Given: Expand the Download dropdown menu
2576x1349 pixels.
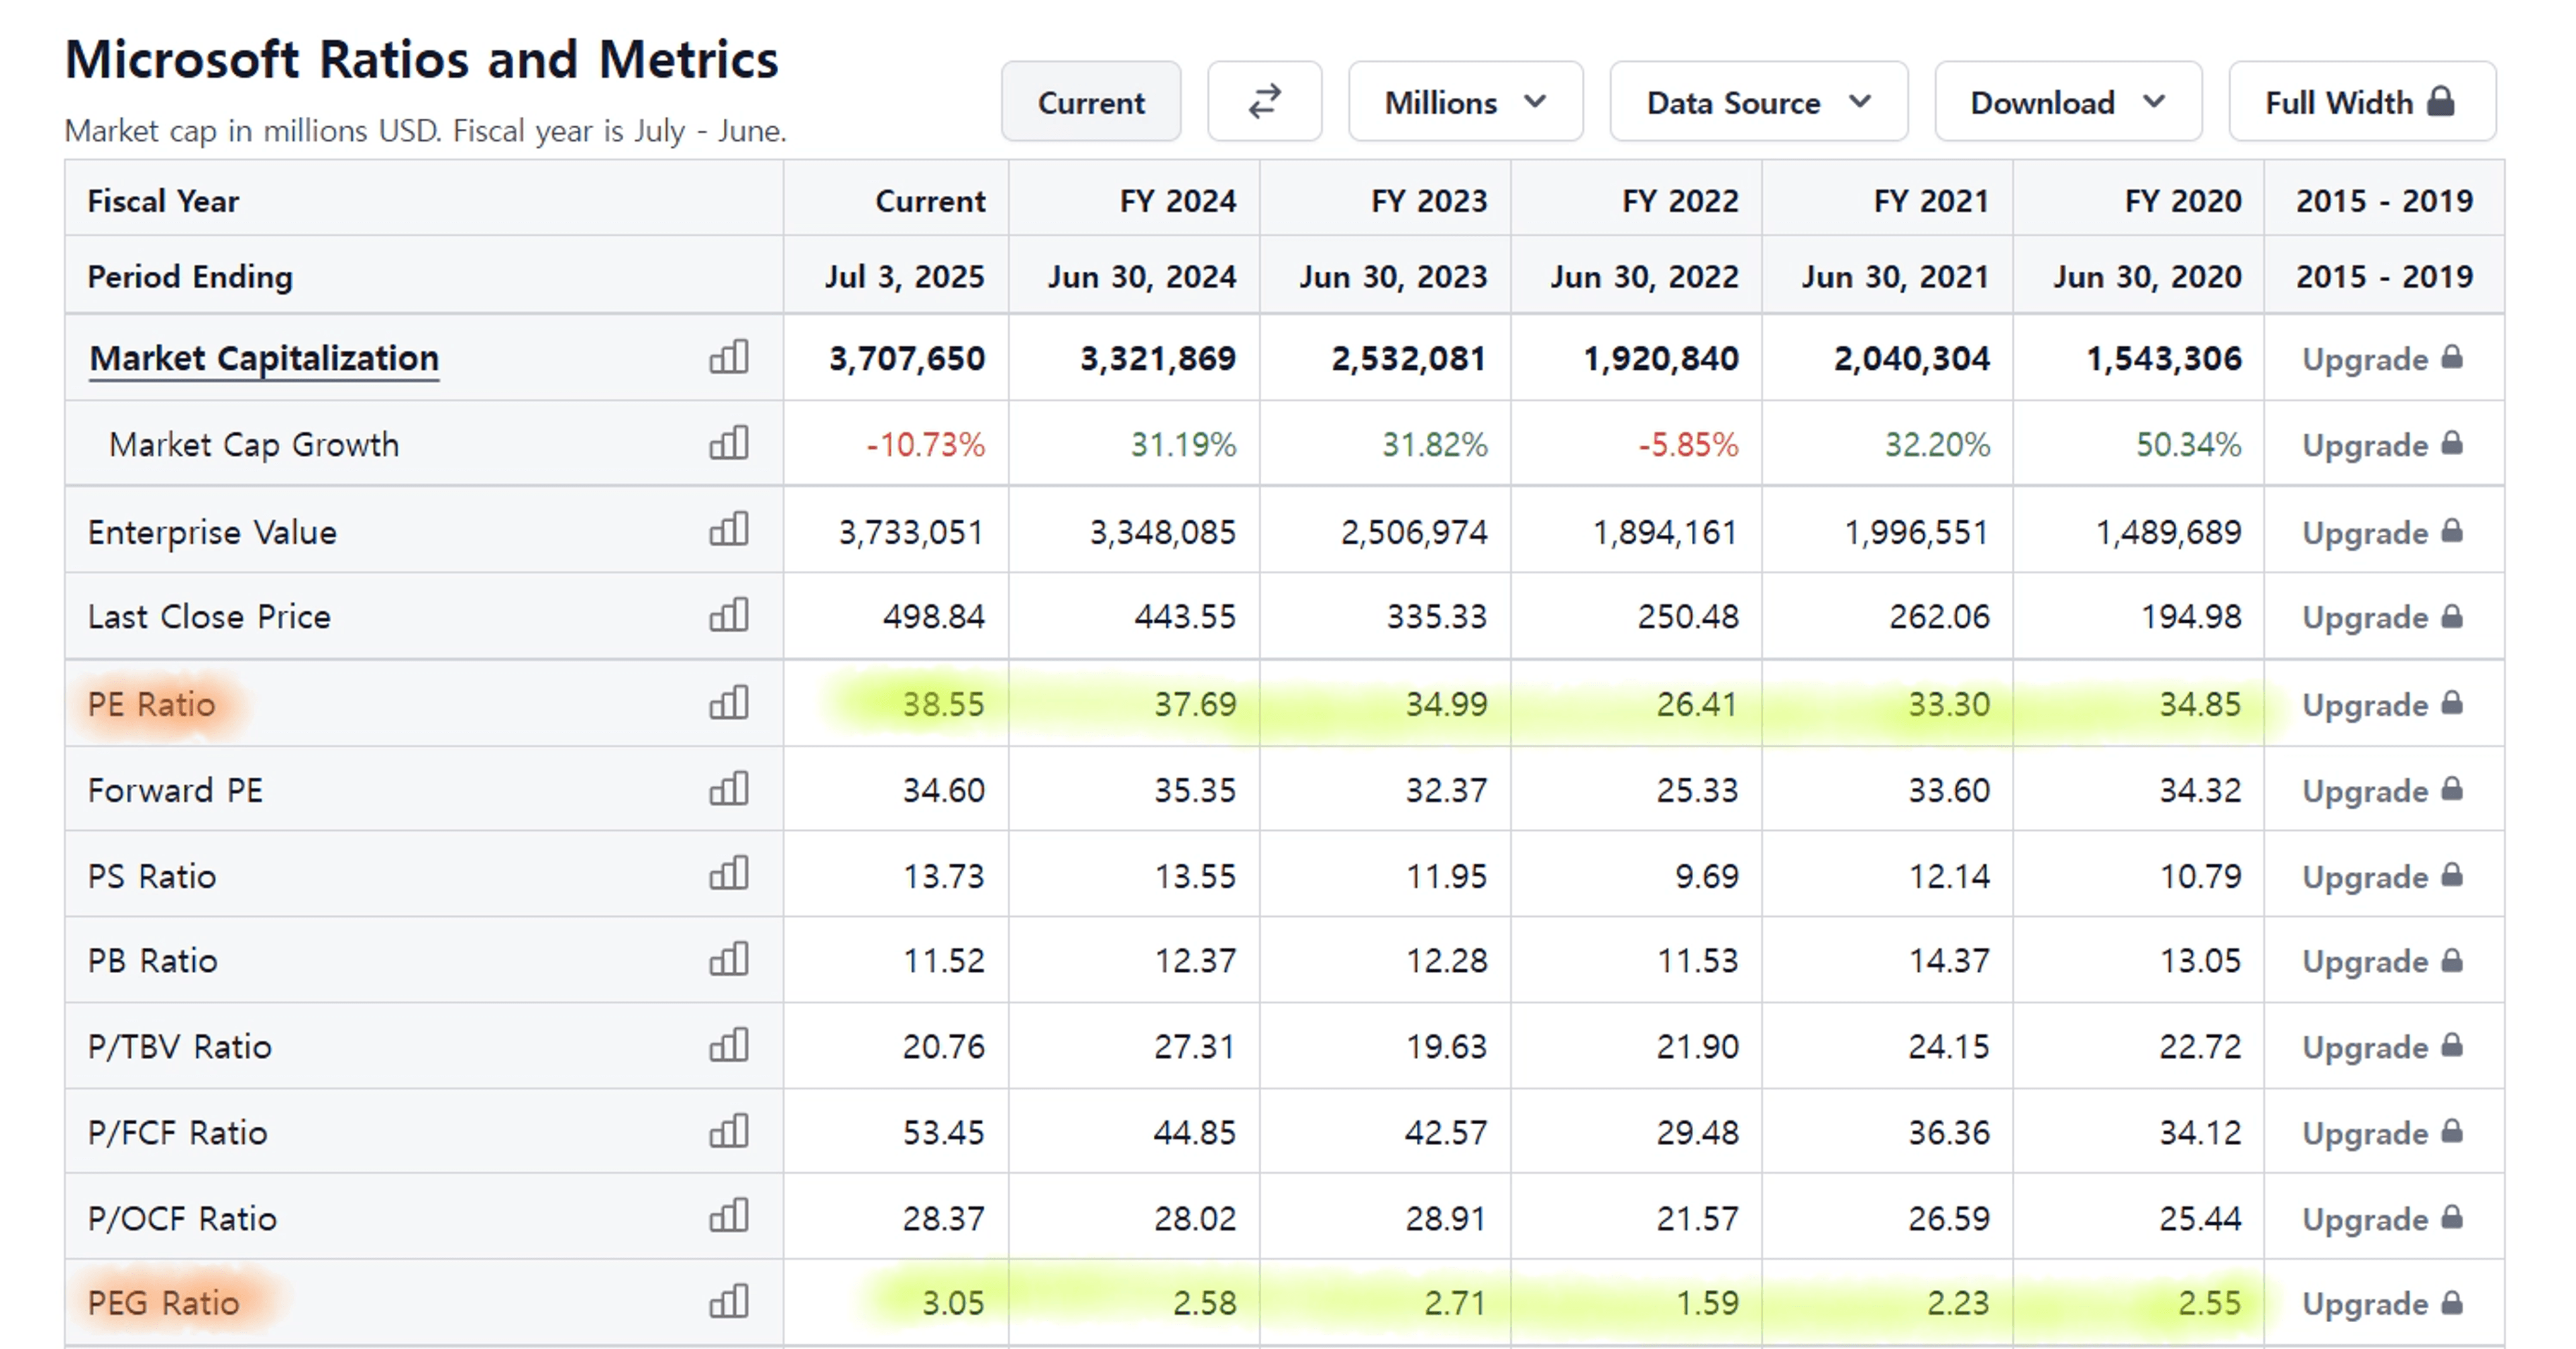Looking at the screenshot, I should click(x=2068, y=101).
